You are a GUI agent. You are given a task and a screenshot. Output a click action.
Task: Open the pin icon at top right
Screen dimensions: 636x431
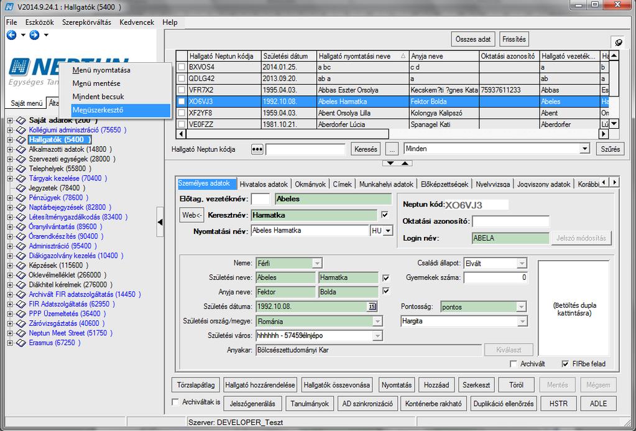[x=619, y=42]
